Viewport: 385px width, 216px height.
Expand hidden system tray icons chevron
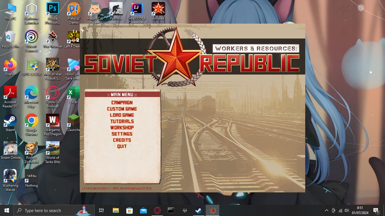point(326,210)
